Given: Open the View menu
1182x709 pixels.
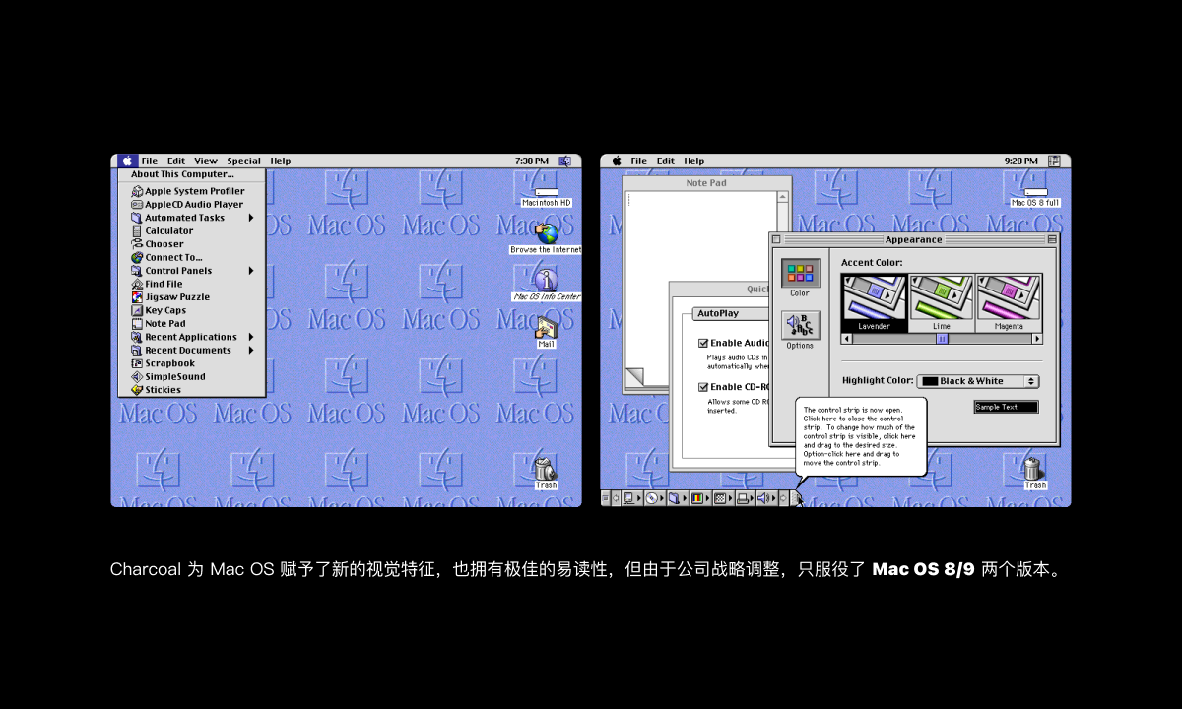Looking at the screenshot, I should 206,161.
